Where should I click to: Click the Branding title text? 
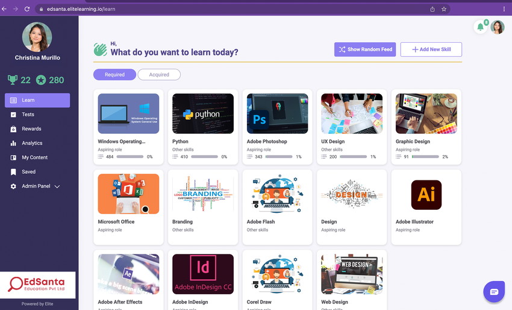coord(183,222)
